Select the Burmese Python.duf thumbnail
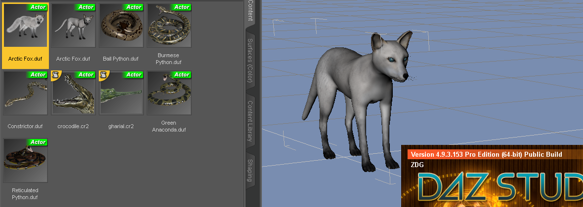583x207 pixels. click(x=169, y=25)
